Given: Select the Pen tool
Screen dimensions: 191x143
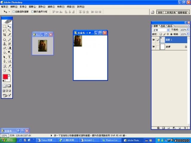Looking at the screenshot, I should [x=4, y=61].
